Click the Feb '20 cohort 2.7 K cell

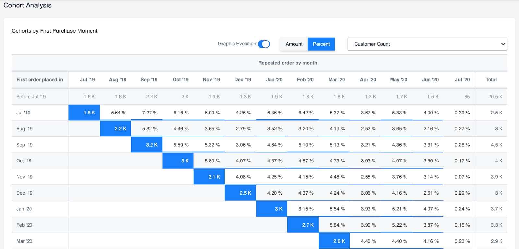coord(303,225)
